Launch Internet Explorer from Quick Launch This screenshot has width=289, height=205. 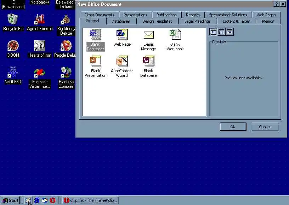pyautogui.click(x=36, y=200)
